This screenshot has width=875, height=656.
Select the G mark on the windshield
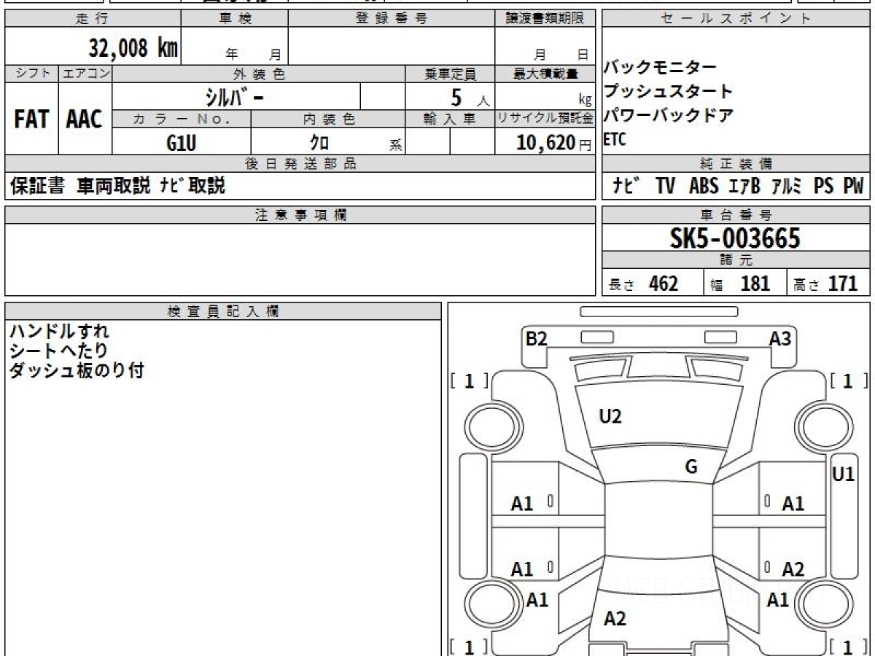pyautogui.click(x=691, y=467)
